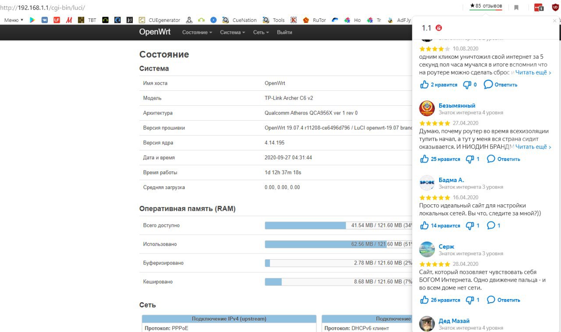Click the 85 отзывов rating badge
Image resolution: width=561 pixels, height=332 pixels.
coord(486,6)
